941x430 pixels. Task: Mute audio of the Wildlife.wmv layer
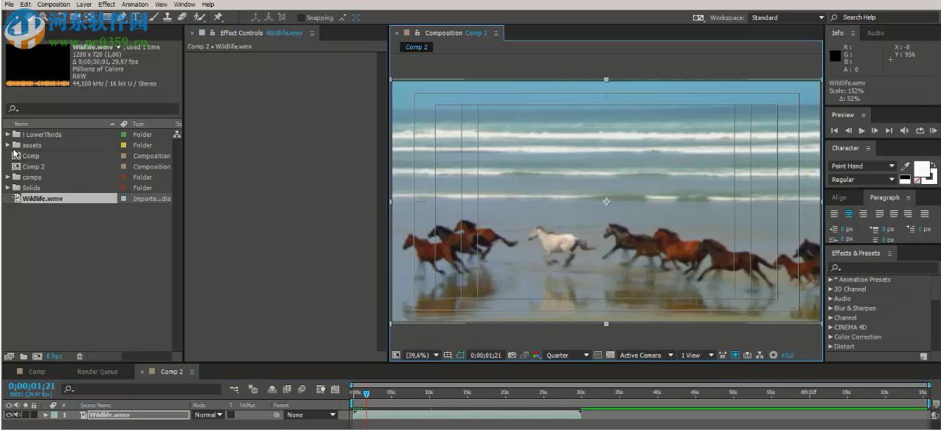17,415
